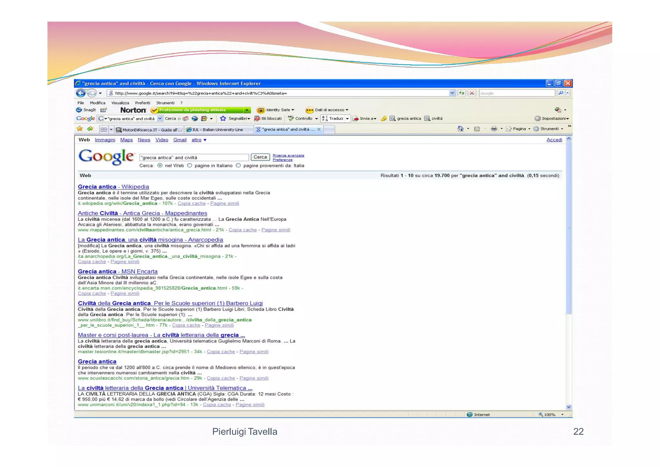Click the 86 bloccati popup blocker icon

[257, 119]
